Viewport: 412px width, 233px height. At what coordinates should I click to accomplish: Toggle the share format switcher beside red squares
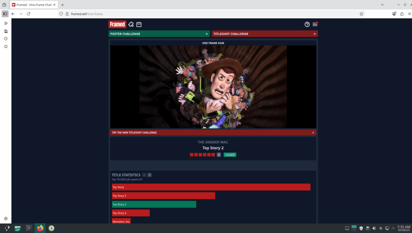tap(219, 155)
